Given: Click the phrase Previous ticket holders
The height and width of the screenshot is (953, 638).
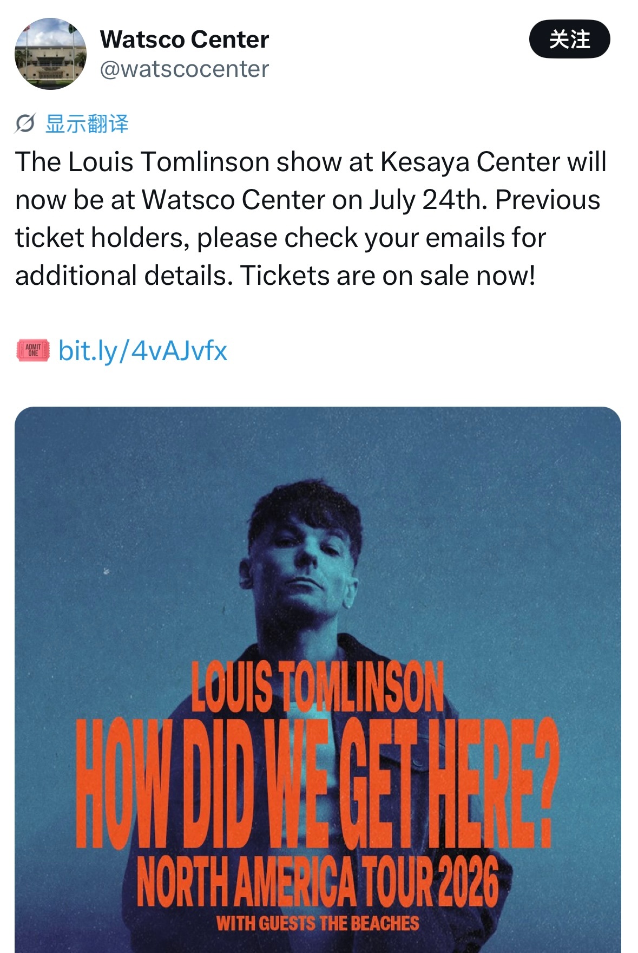Looking at the screenshot, I should point(308,219).
